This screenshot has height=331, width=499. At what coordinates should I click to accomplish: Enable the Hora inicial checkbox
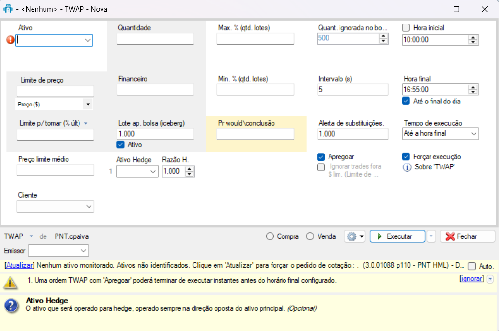click(407, 28)
